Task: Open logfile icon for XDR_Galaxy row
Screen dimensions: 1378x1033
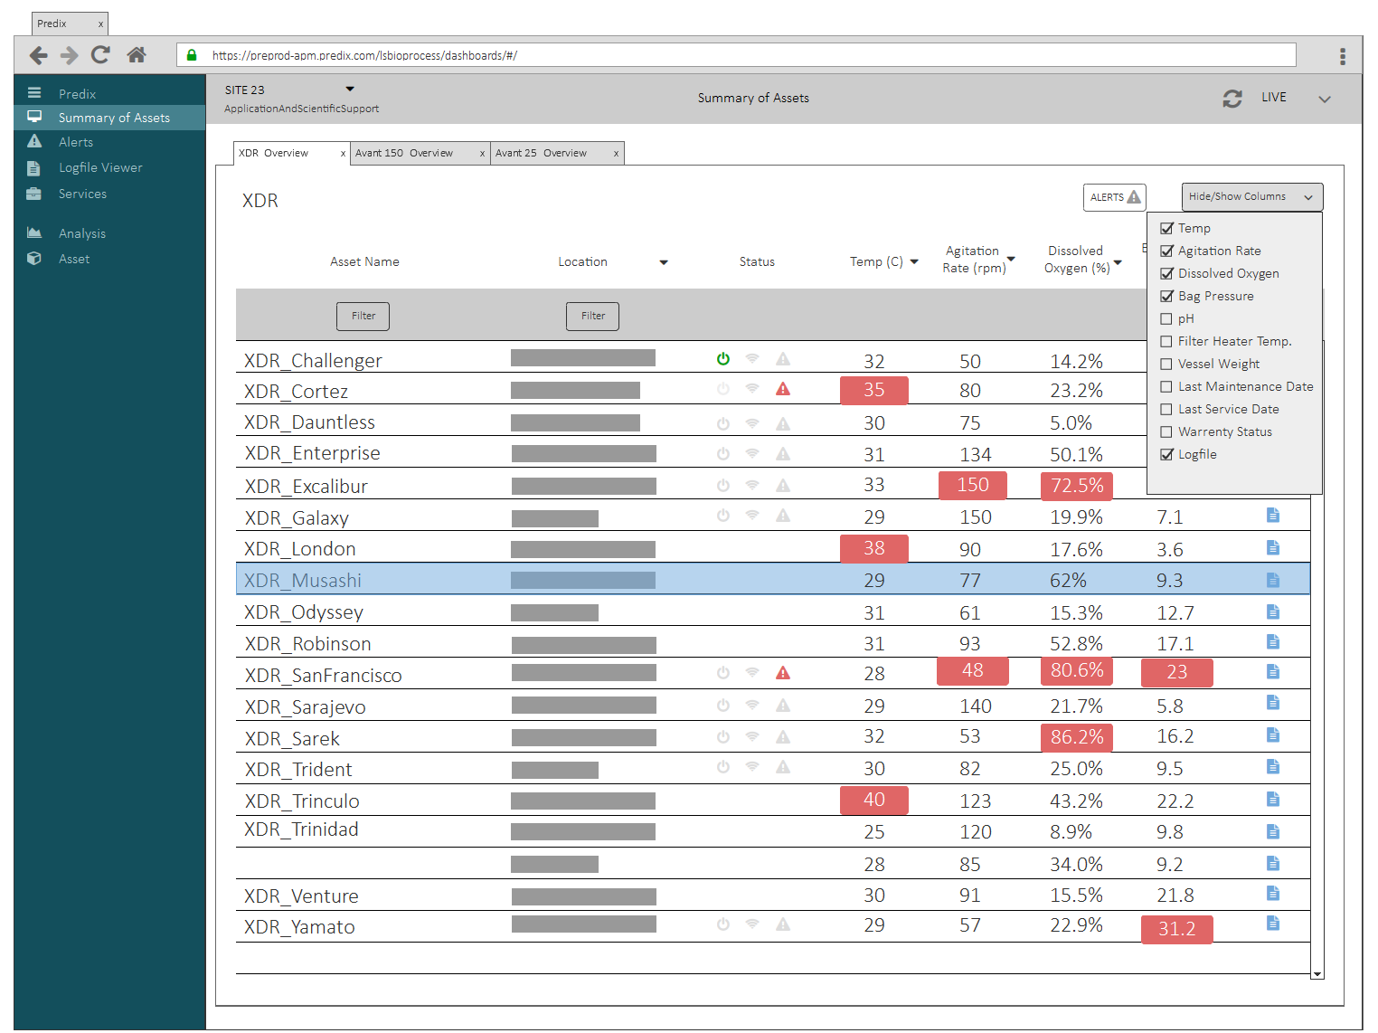Action: [1273, 515]
